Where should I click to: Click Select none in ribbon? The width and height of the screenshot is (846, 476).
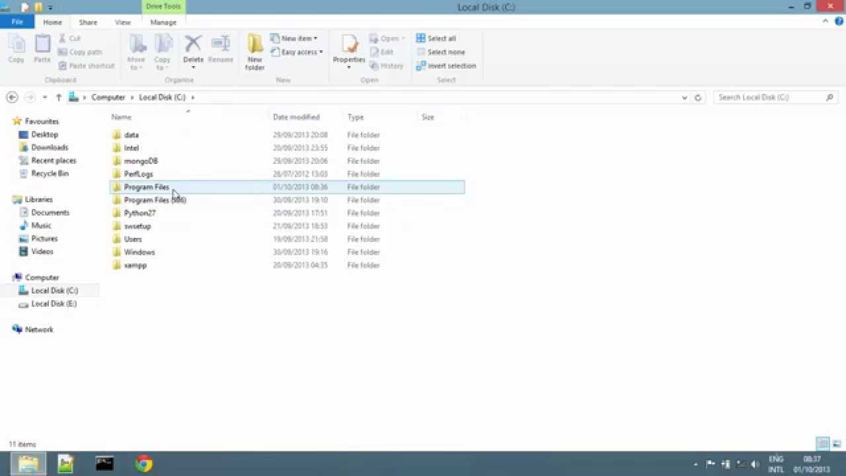441,52
